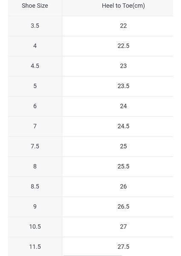Click the Heel to Toe(cm) column header
Viewport: 181px width, 256px height.
coord(123,6)
